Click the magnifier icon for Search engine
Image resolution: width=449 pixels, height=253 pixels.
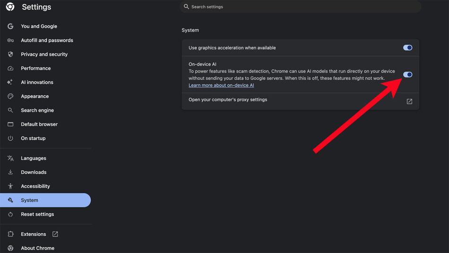click(x=10, y=110)
